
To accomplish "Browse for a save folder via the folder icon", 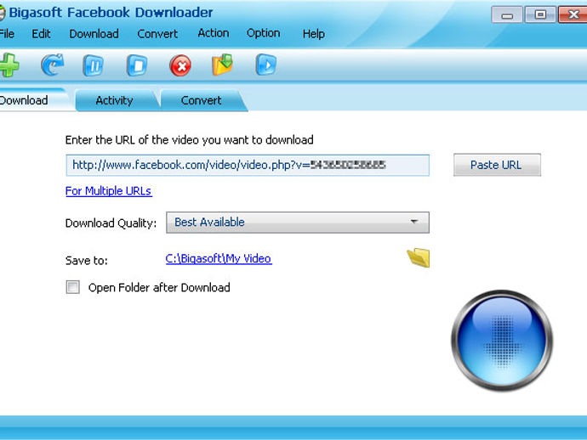I will (419, 257).
